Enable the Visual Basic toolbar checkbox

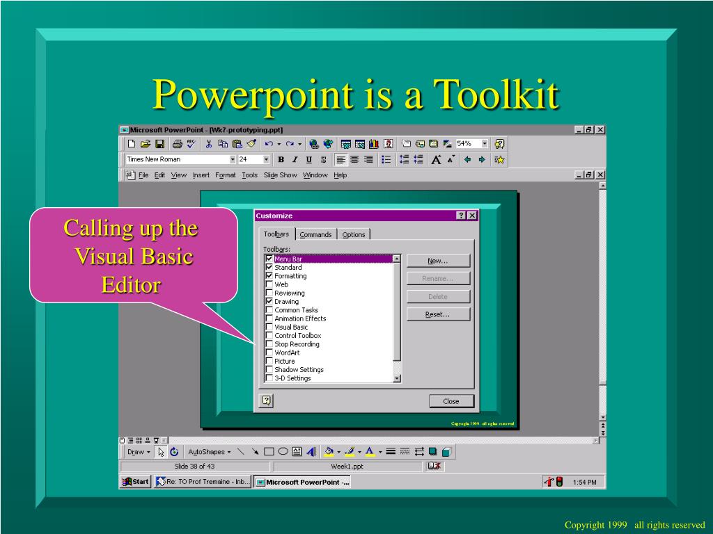pos(269,327)
